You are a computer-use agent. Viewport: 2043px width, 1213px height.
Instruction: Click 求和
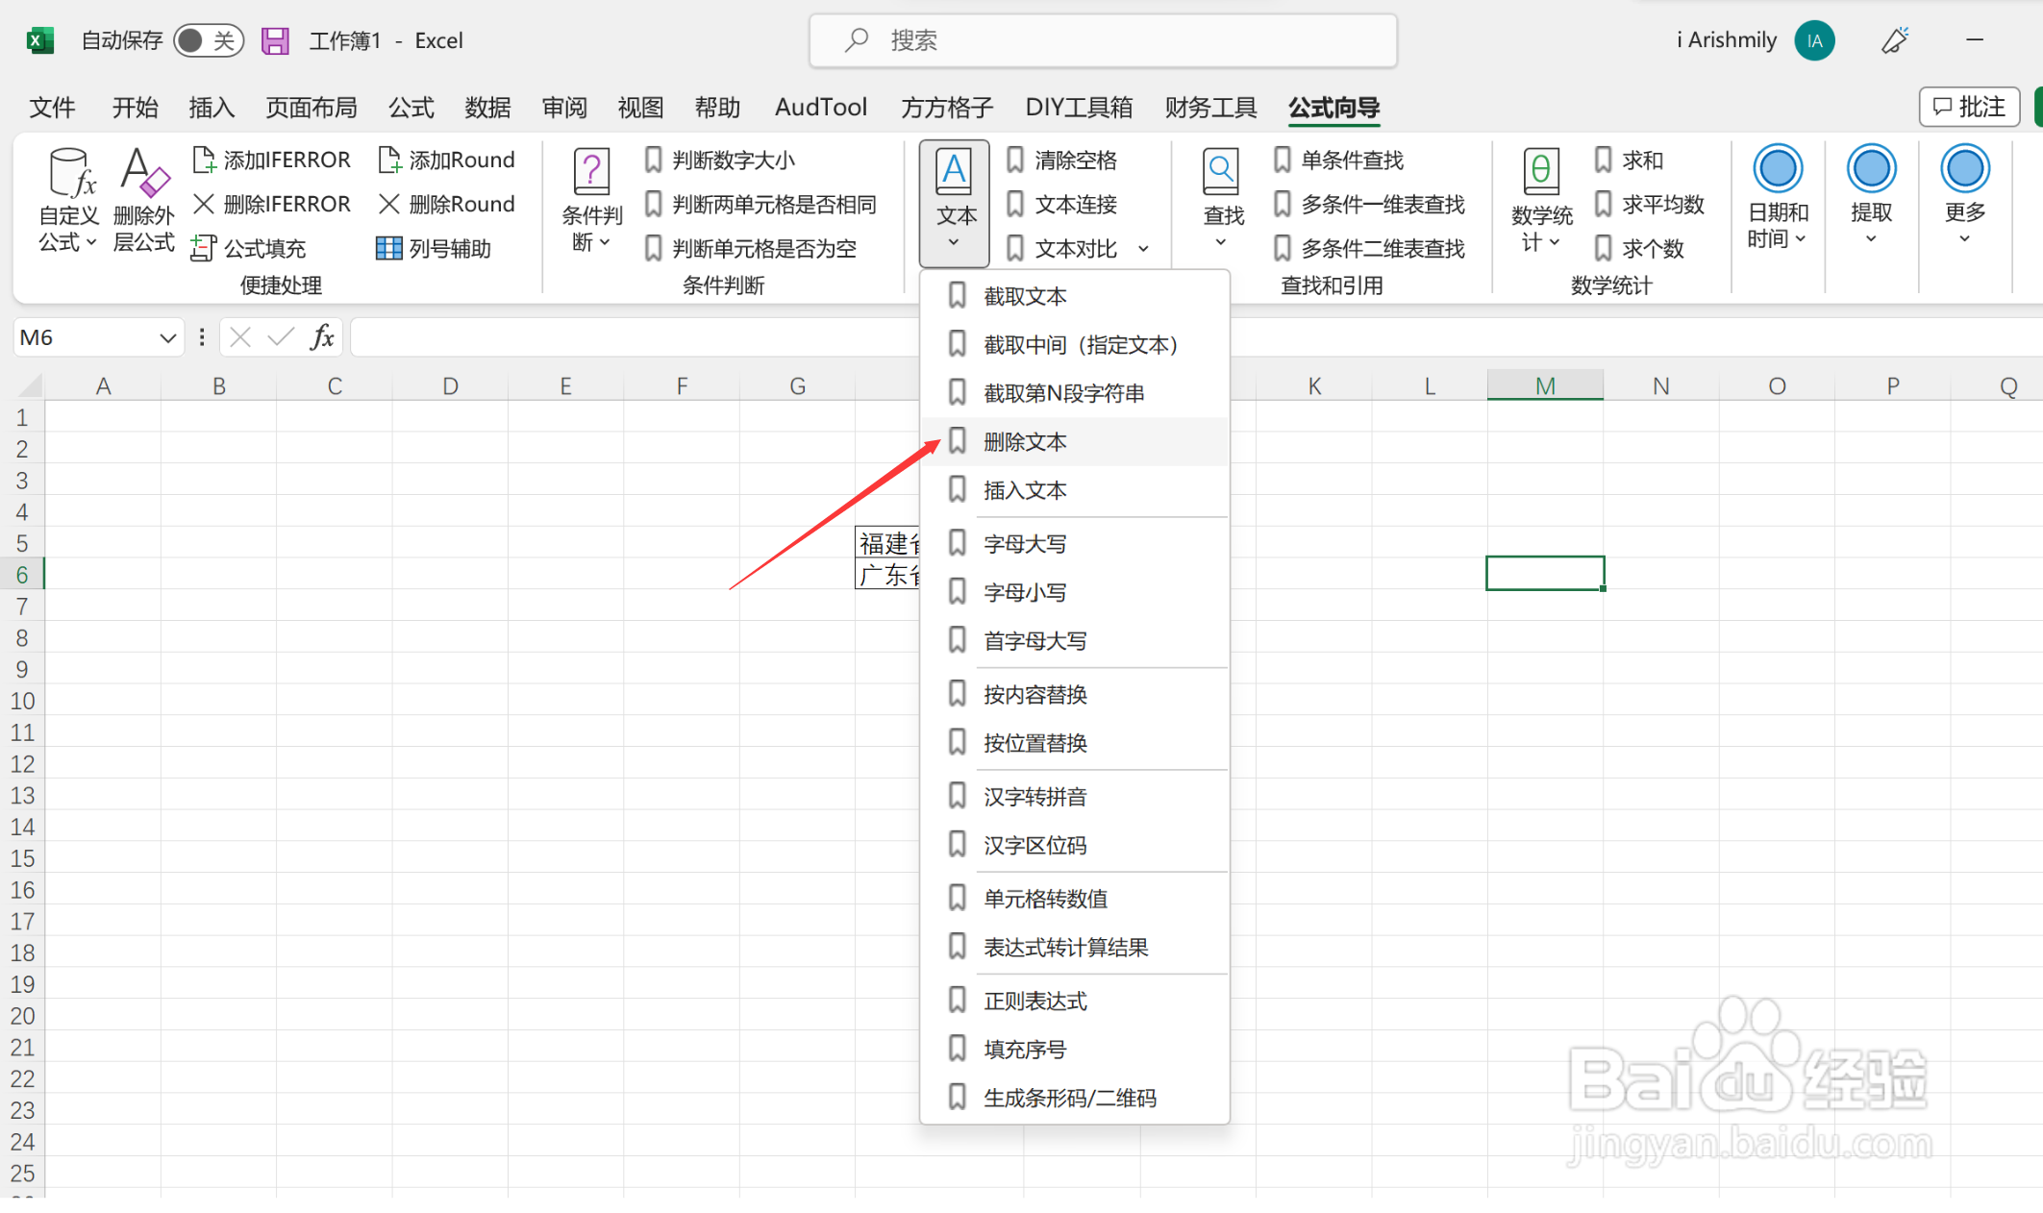pos(1628,160)
